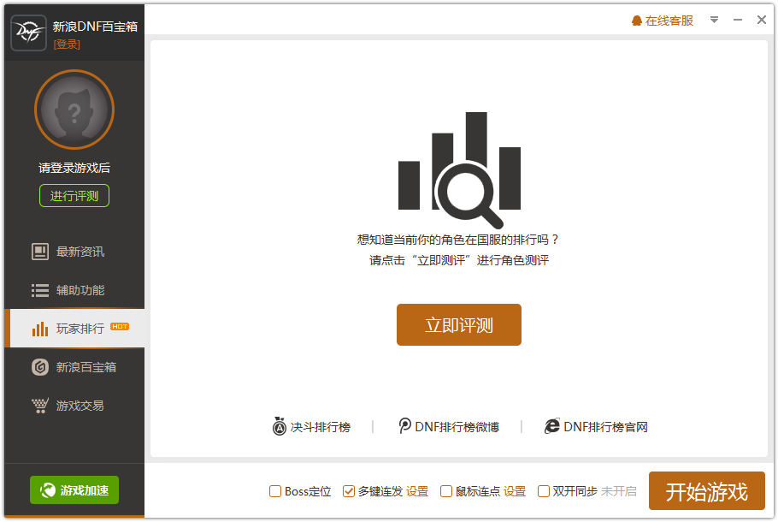The image size is (778, 522).
Task: Launch 游戏加速 with the rocket icon
Action: click(x=46, y=490)
